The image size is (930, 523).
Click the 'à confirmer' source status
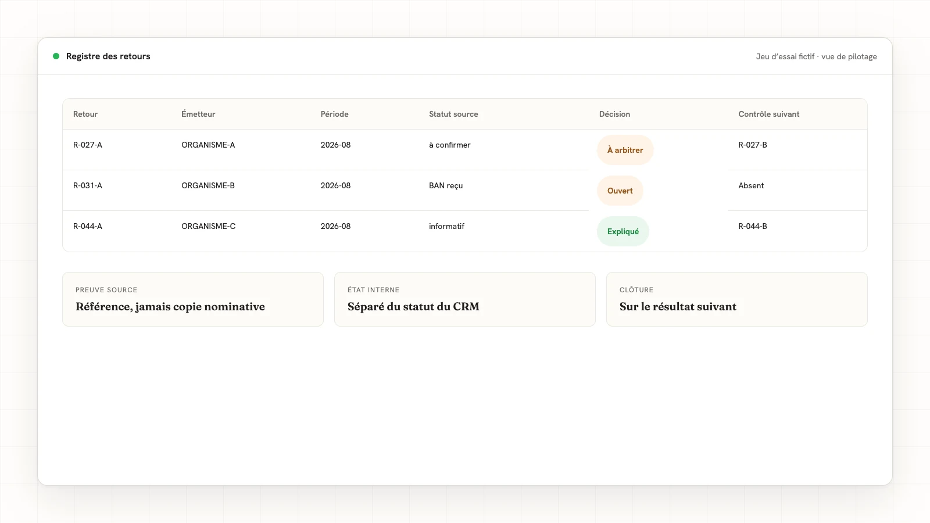pos(450,145)
